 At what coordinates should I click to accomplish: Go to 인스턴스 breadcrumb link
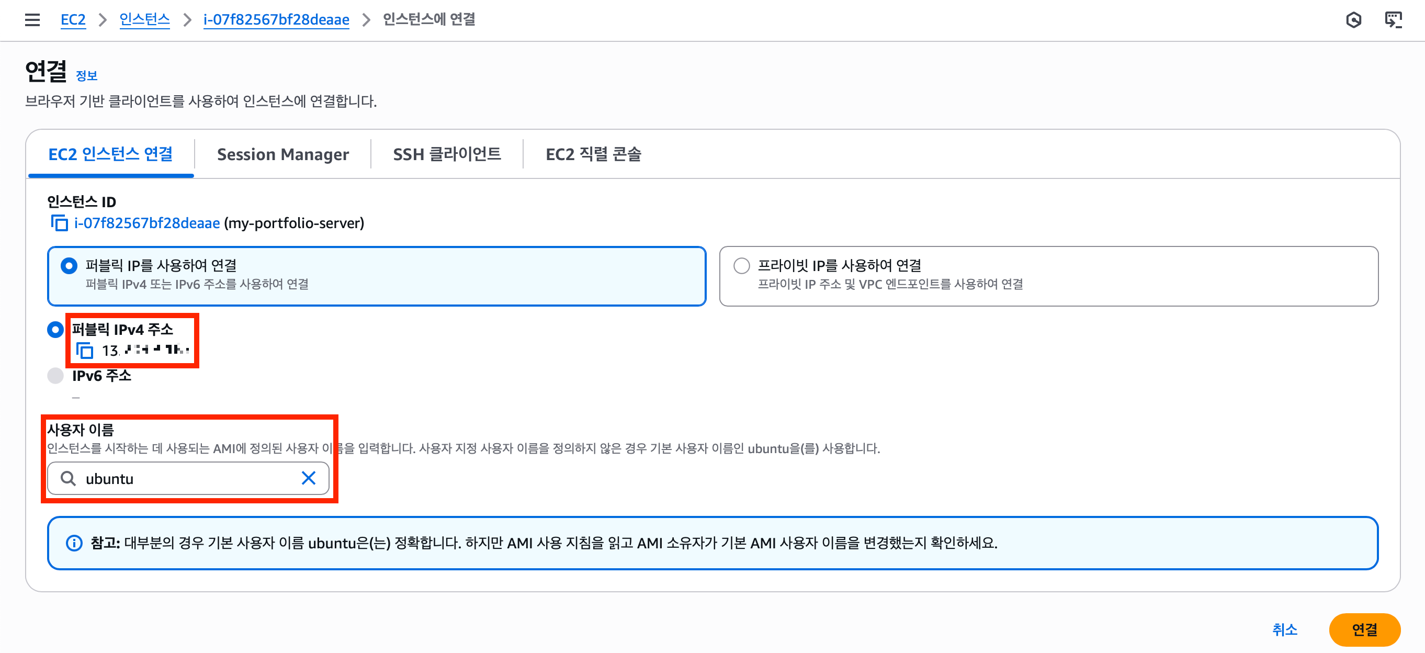coord(144,20)
